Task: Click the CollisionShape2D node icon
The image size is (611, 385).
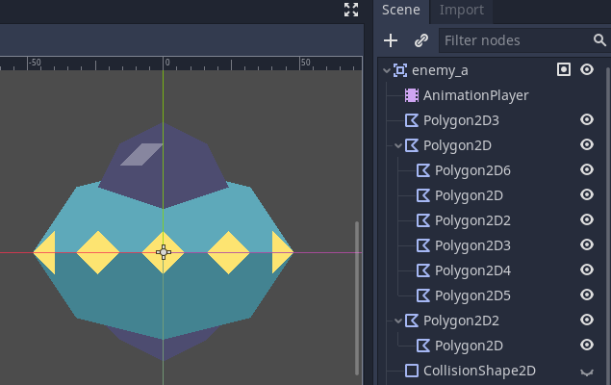Action: (x=412, y=371)
